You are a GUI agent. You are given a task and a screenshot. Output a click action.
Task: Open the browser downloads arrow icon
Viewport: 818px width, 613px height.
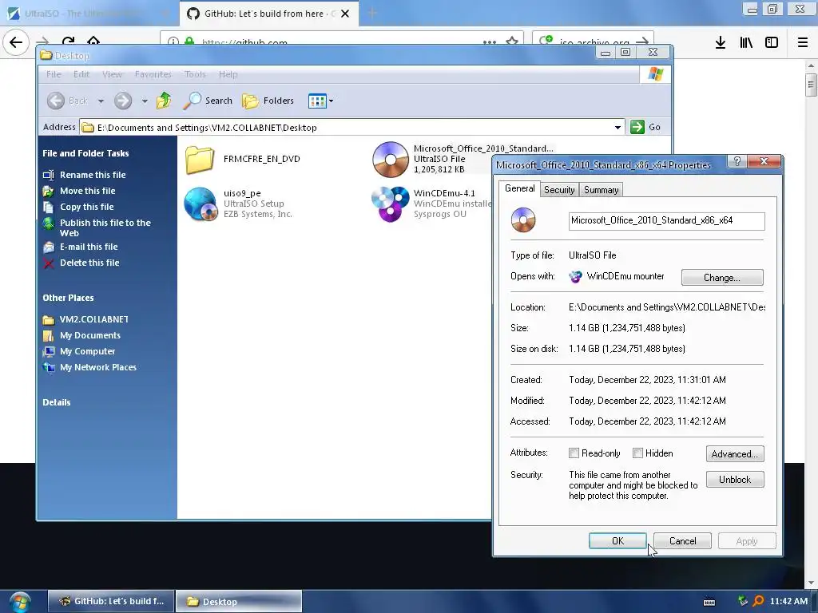point(720,42)
